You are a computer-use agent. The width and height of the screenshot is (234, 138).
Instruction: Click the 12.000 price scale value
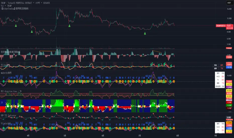[229, 19]
